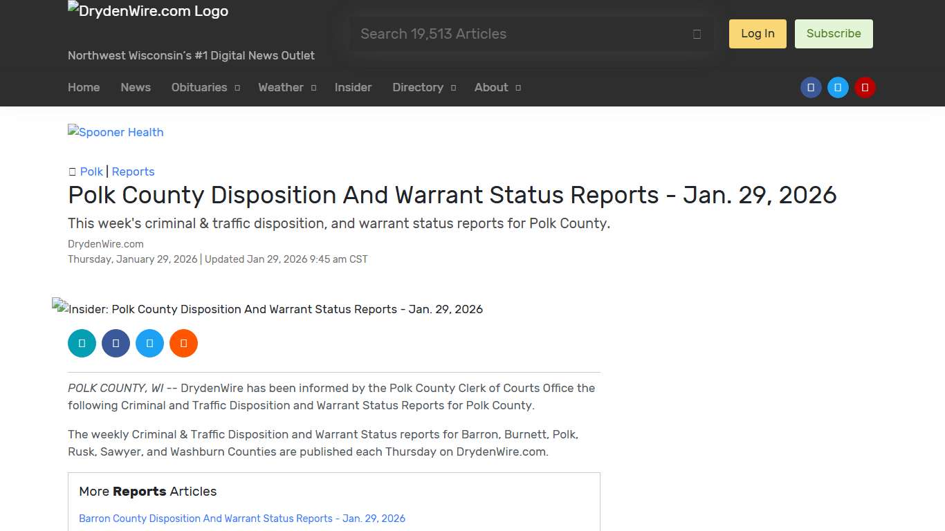Open the red YouTube icon in header
Viewport: 945px width, 531px height.
point(865,87)
